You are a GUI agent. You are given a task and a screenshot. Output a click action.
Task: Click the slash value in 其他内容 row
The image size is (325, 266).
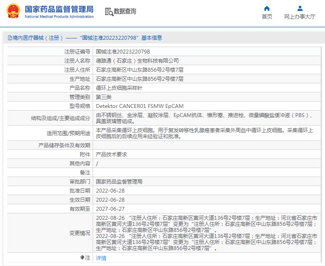click(97, 164)
